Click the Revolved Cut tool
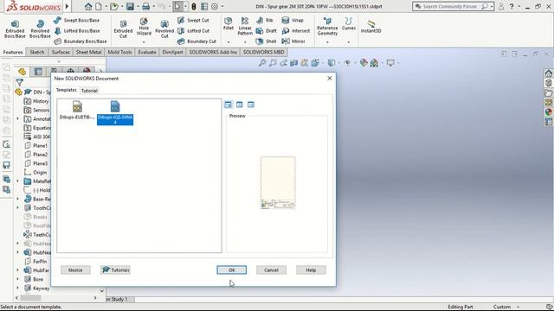 click(x=164, y=29)
